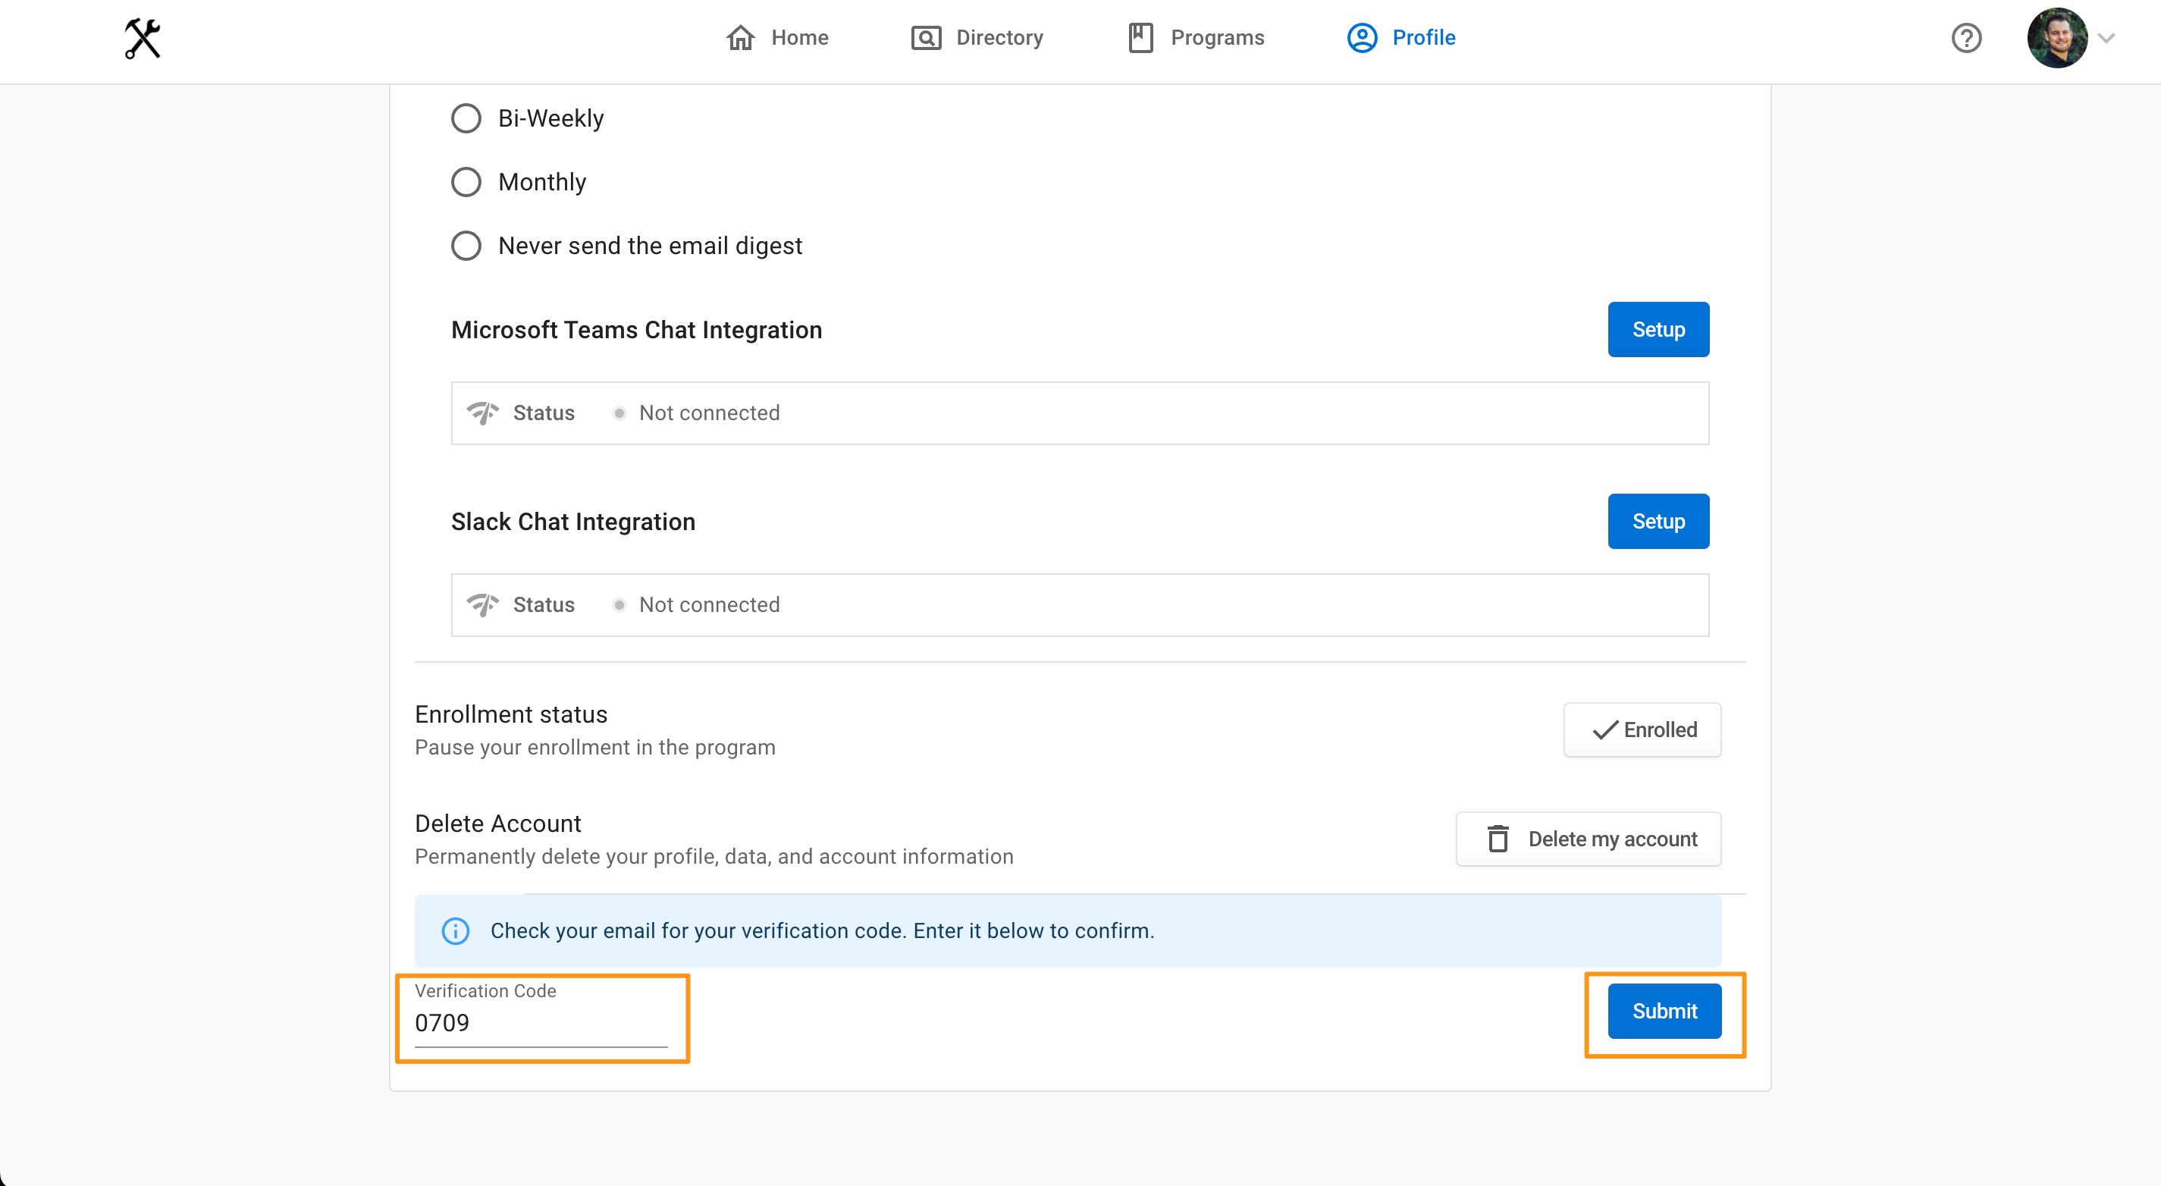Click the 'Check your email' verification message

pyautogui.click(x=822, y=931)
